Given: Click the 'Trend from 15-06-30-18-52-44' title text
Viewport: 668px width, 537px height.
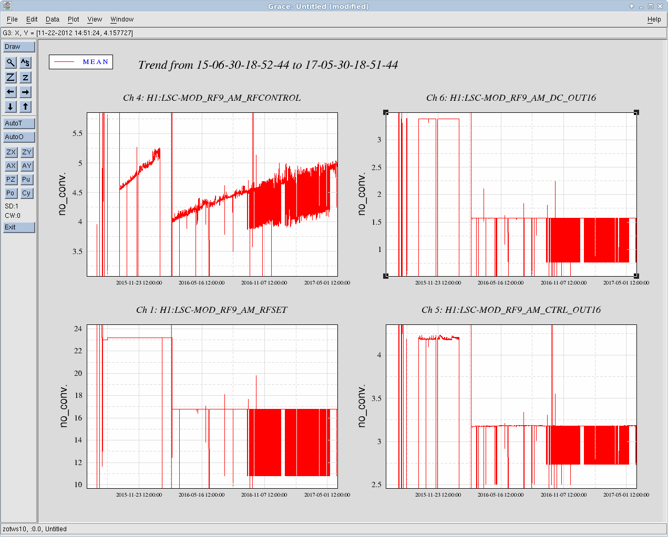Looking at the screenshot, I should click(268, 65).
